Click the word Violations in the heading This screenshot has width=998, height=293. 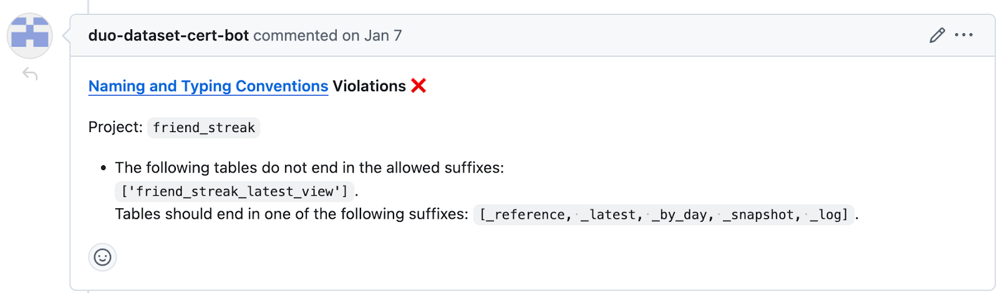click(x=369, y=86)
